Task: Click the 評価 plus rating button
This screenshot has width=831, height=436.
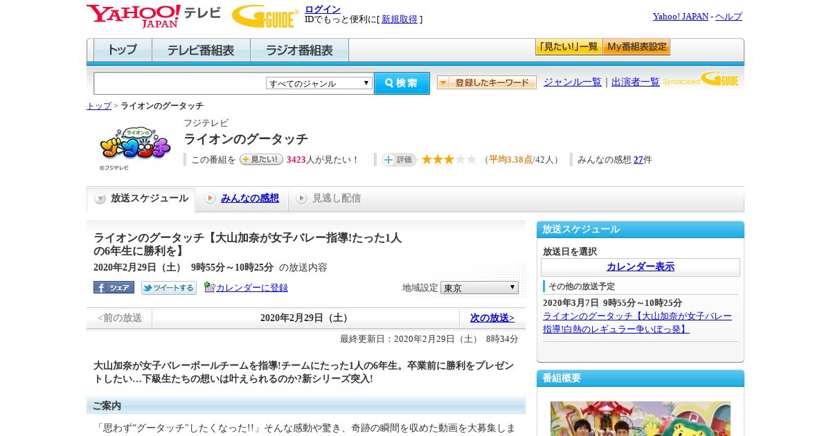Action: coord(399,160)
